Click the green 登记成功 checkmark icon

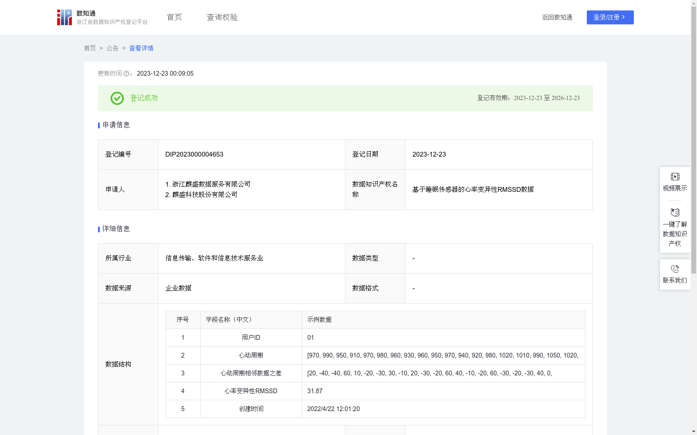[117, 98]
